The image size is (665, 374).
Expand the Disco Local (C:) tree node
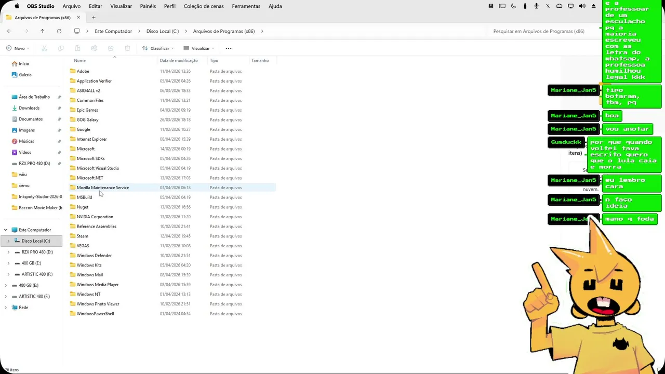(x=8, y=241)
